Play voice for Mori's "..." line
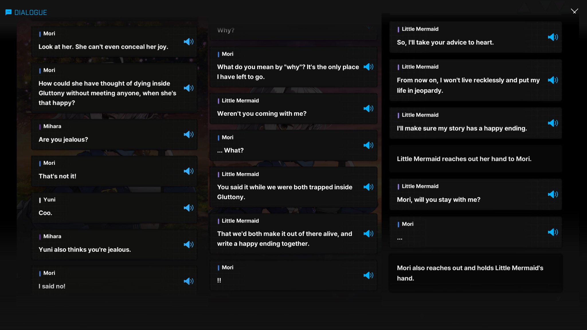Screen dimensions: 587x330 tap(553, 232)
